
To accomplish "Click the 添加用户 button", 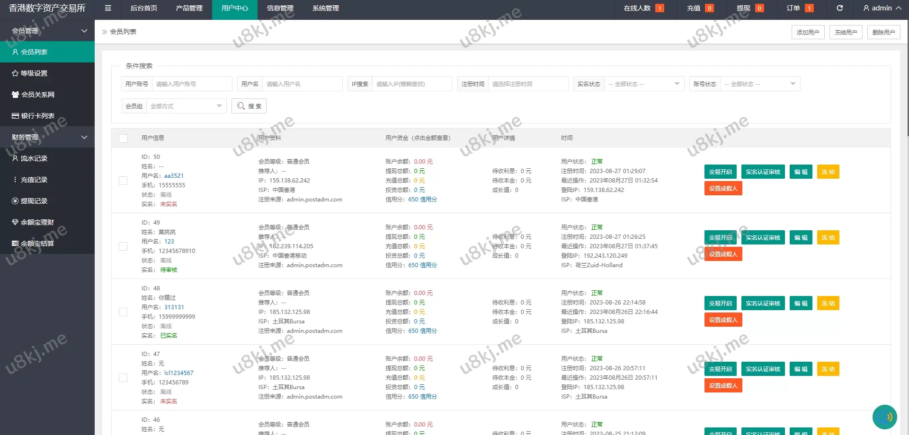I will 808,32.
